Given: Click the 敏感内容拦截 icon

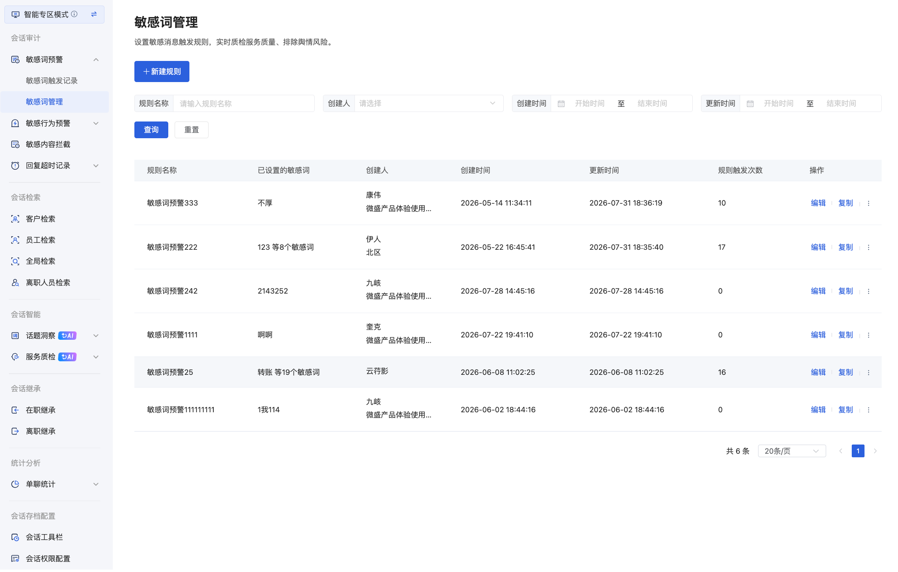Looking at the screenshot, I should pyautogui.click(x=15, y=145).
